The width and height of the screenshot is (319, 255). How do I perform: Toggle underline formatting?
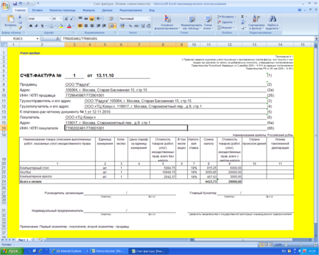pos(42,25)
